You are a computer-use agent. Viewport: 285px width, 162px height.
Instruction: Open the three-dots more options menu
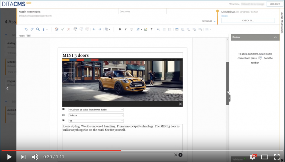click(45, 29)
